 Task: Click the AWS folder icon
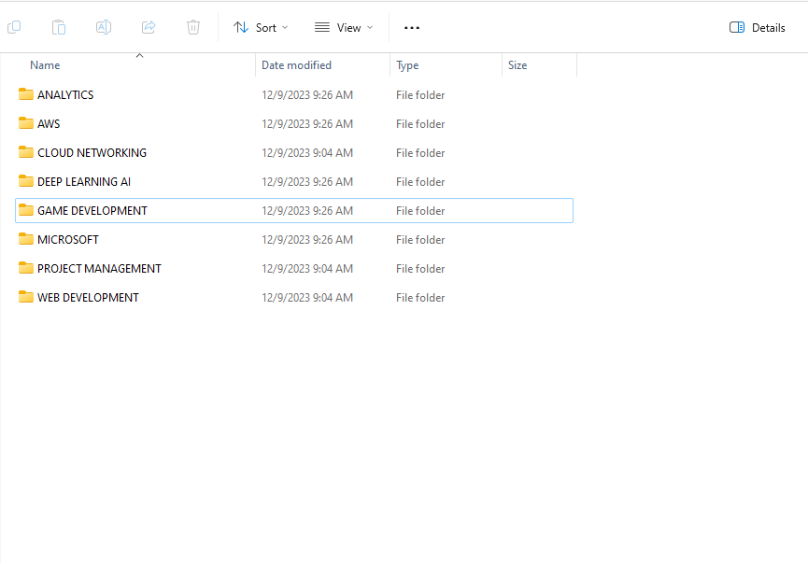coord(26,123)
